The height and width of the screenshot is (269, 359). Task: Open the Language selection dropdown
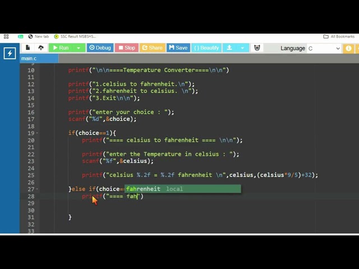click(x=324, y=48)
